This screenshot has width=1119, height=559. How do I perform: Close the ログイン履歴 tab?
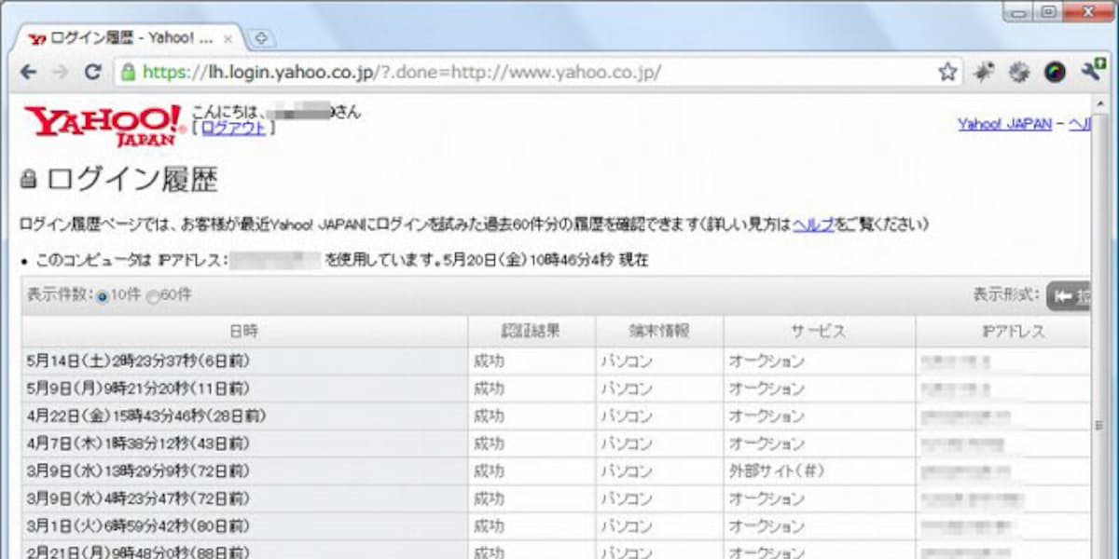click(228, 39)
